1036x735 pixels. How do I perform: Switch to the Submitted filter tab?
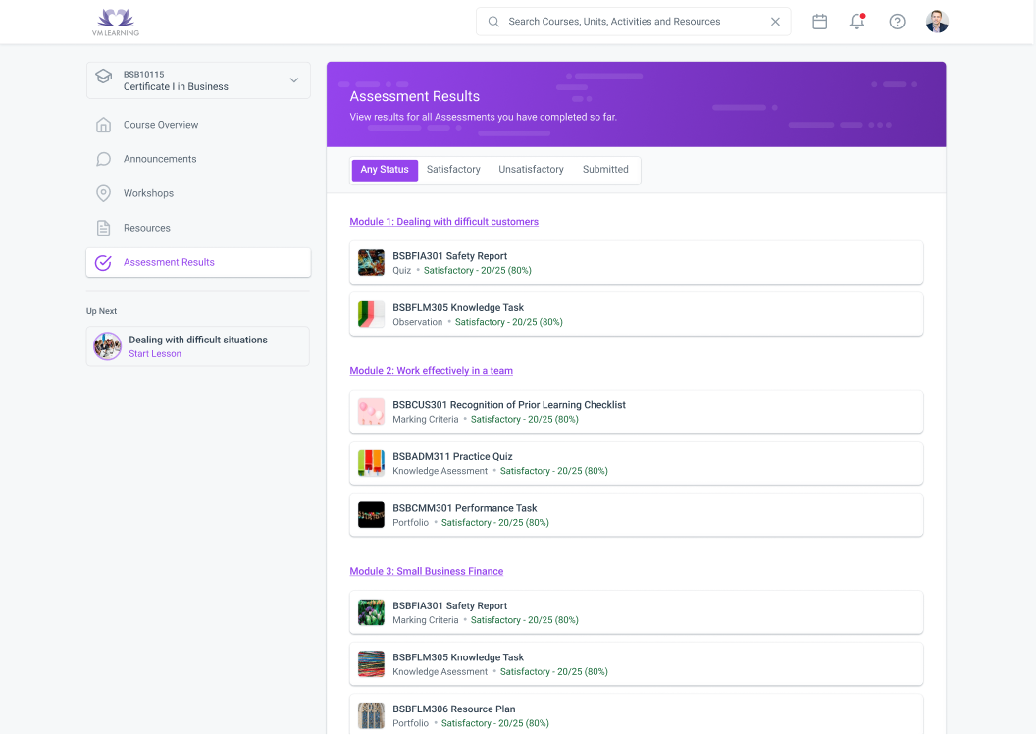coord(605,169)
